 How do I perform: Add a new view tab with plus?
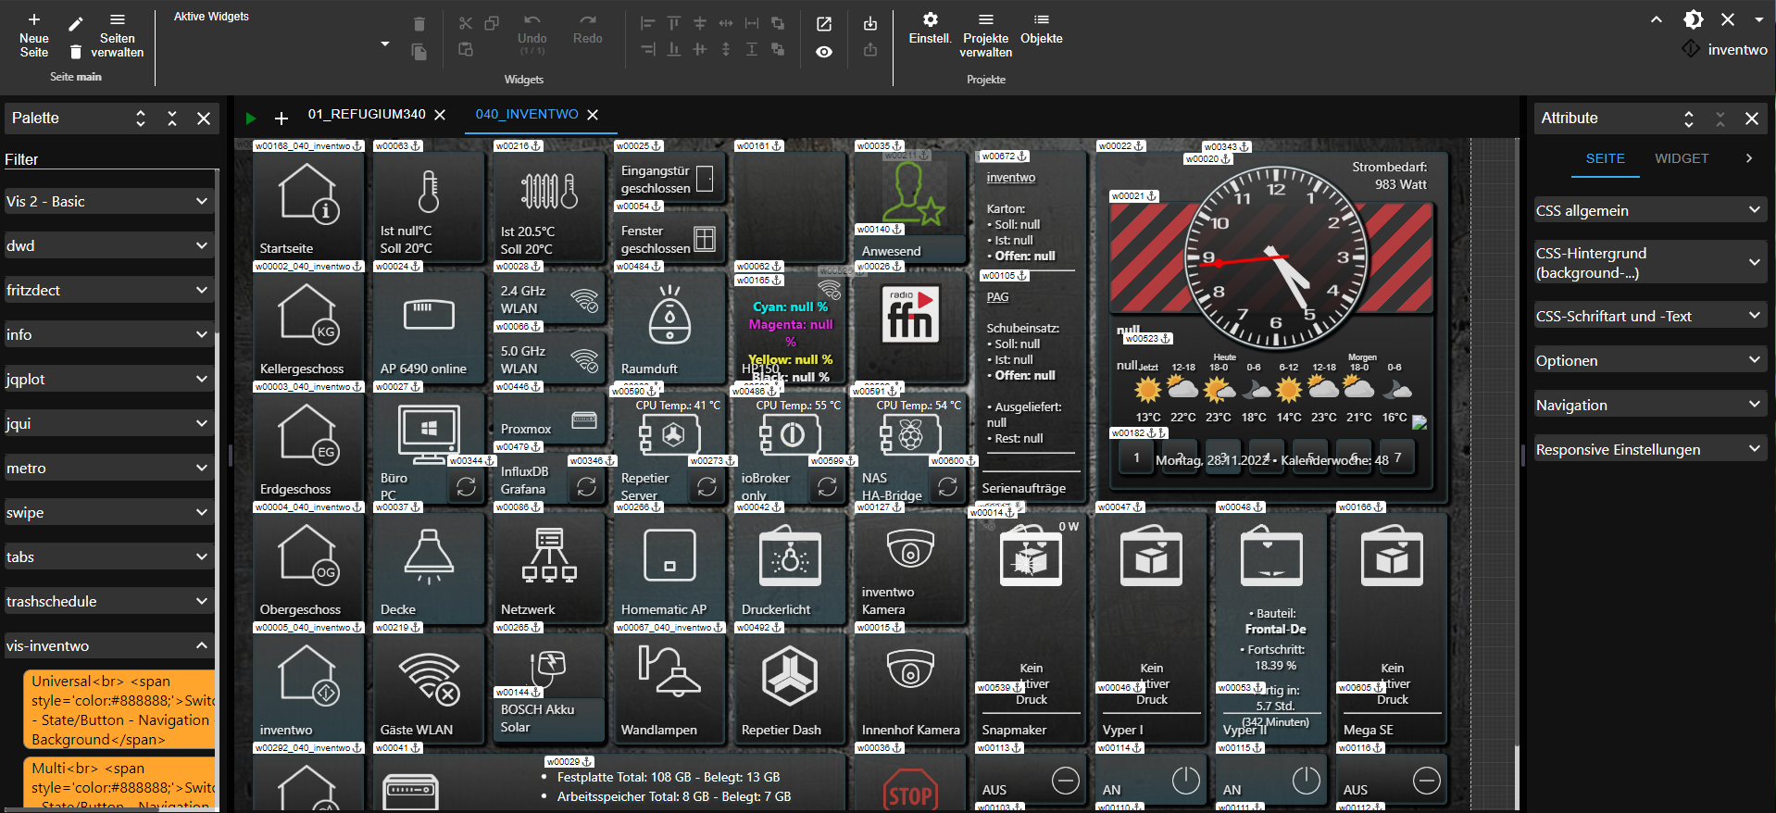tap(281, 118)
